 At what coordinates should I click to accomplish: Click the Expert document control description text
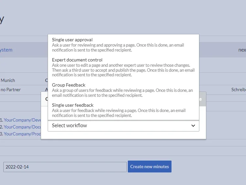point(123,70)
